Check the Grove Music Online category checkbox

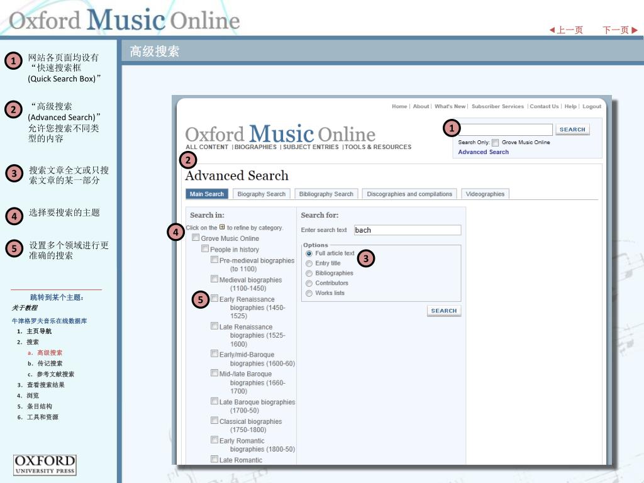[x=196, y=237]
